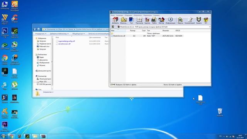Image resolution: width=247 pixels, height=139 pixels.
Task: Click Counter-Strike Source breadcrumb in Explorer address bar
Action: pyautogui.click(x=85, y=29)
